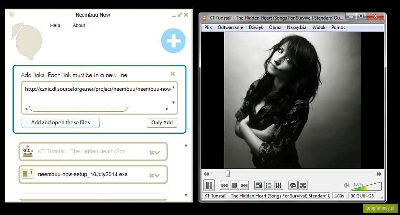Open the Obraz menu in VLC
The image size is (400, 215).
275,27
